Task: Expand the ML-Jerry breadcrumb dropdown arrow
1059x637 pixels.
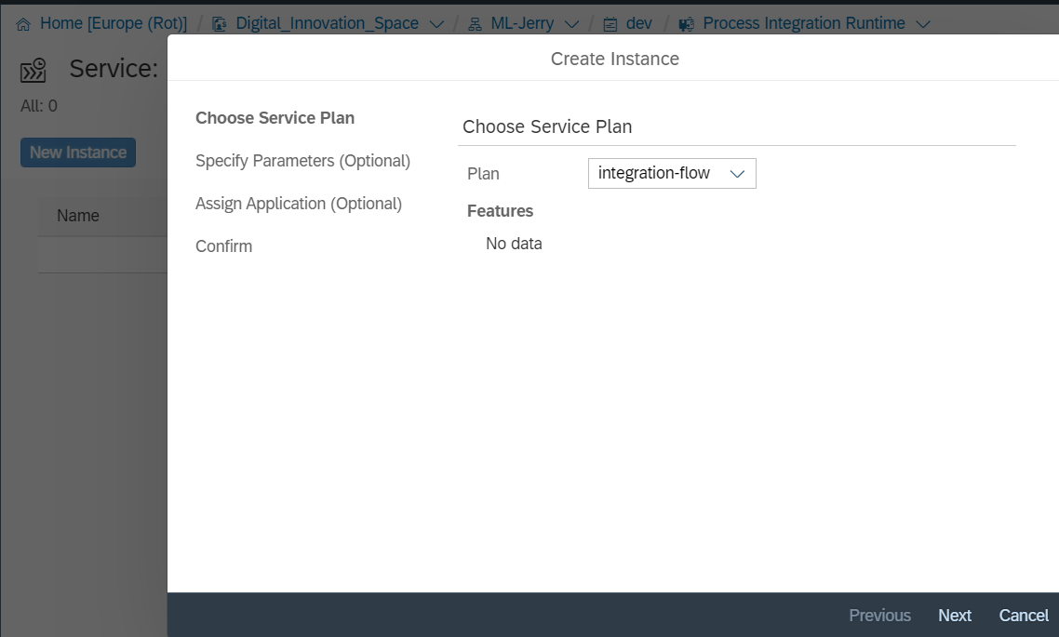Action: click(x=571, y=24)
